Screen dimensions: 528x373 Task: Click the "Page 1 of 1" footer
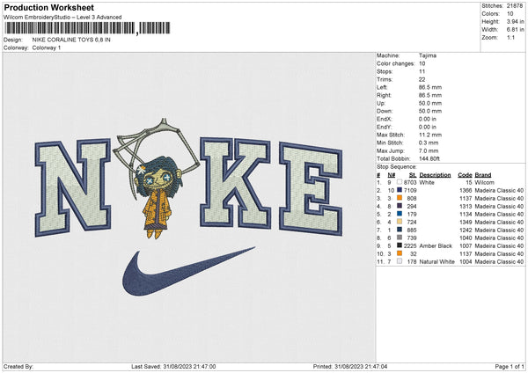coord(510,366)
